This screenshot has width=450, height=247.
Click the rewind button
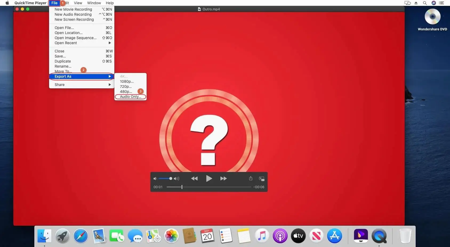194,178
